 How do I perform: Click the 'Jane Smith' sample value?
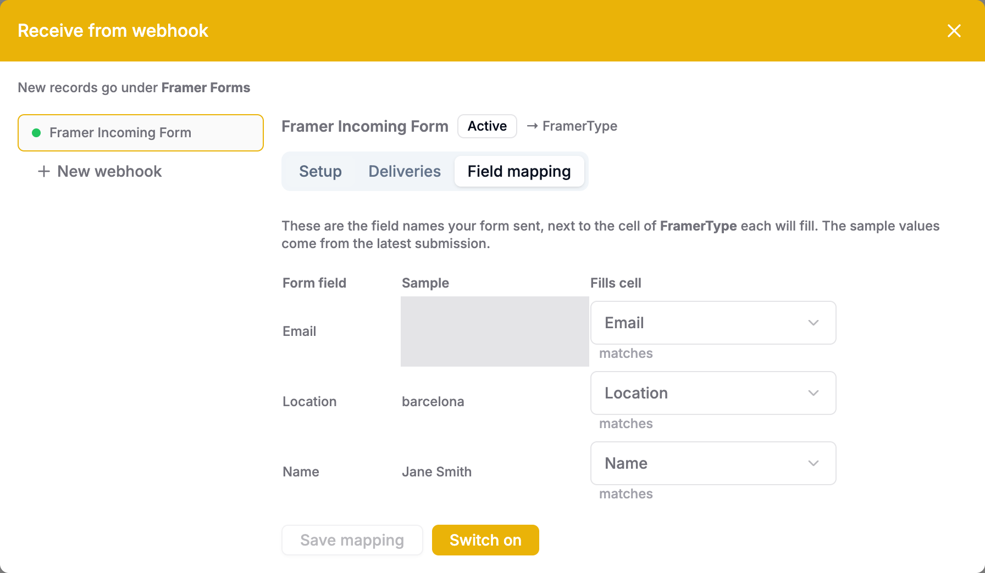coord(437,472)
